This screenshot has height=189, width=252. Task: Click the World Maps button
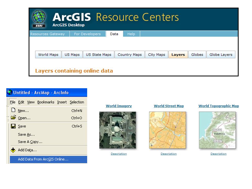[x=48, y=55]
